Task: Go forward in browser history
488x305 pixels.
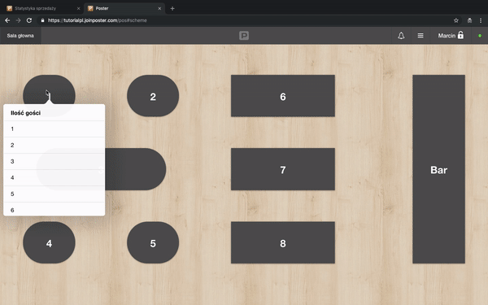Action: (18, 20)
